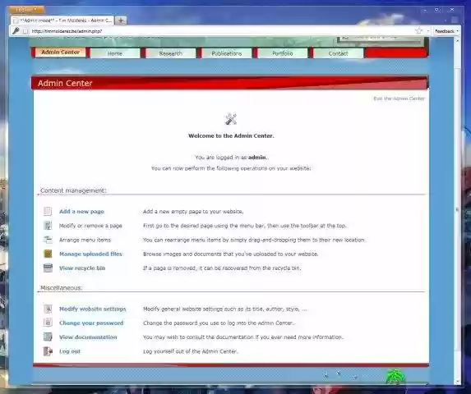Select the Admin mode browser tab
The image size is (471, 394).
tap(62, 21)
